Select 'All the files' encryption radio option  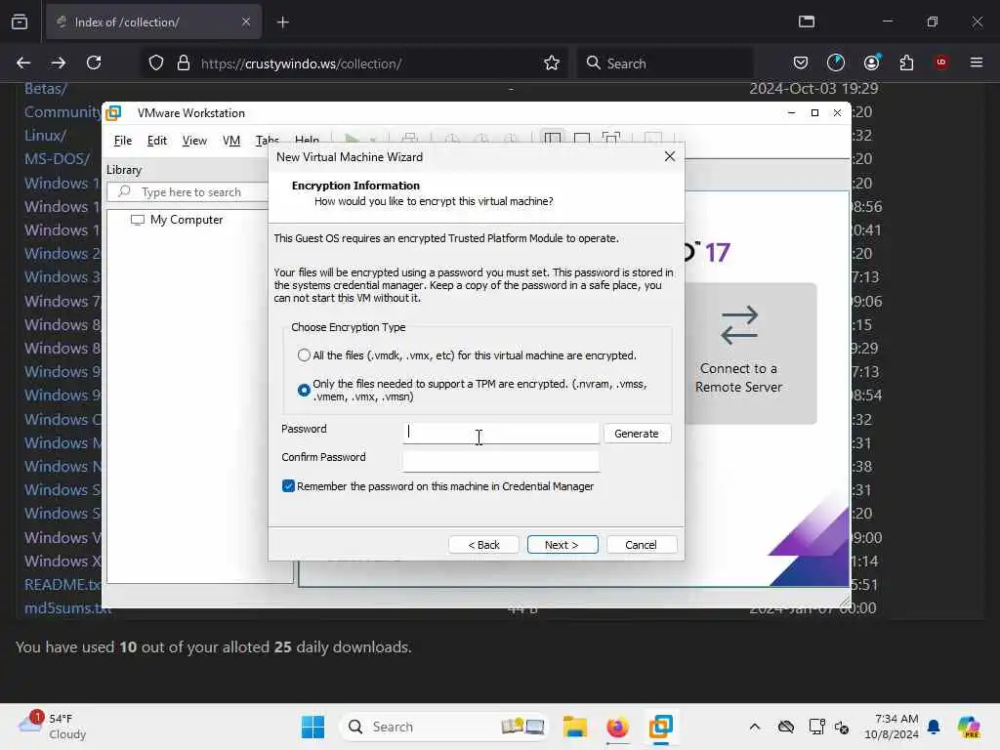pos(305,355)
